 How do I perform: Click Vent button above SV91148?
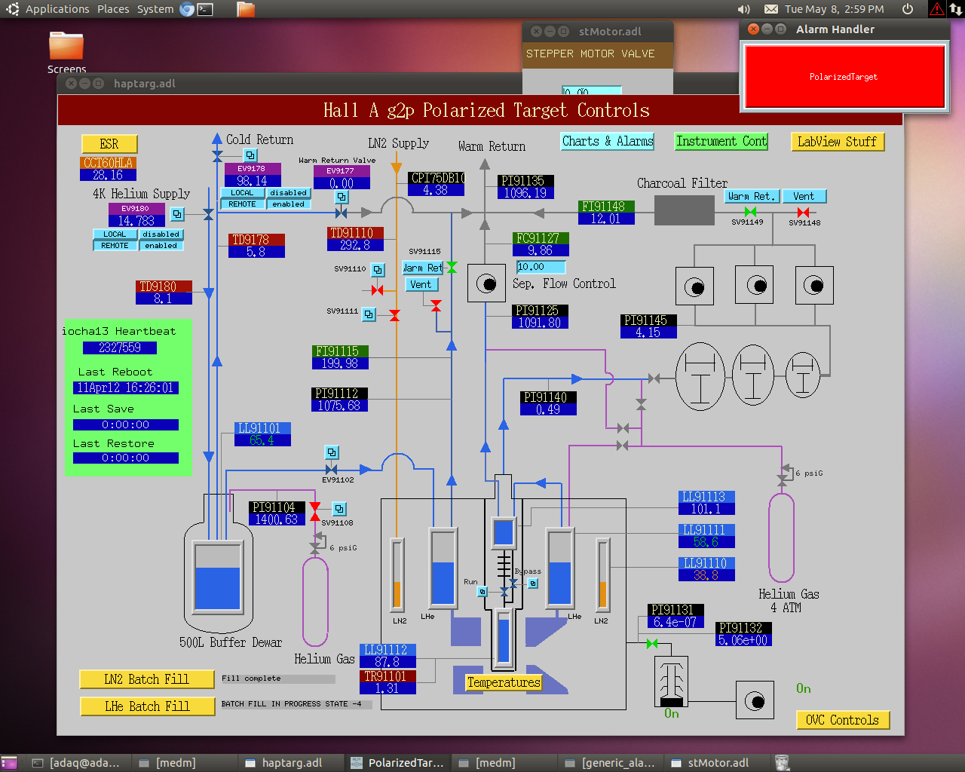pyautogui.click(x=804, y=196)
